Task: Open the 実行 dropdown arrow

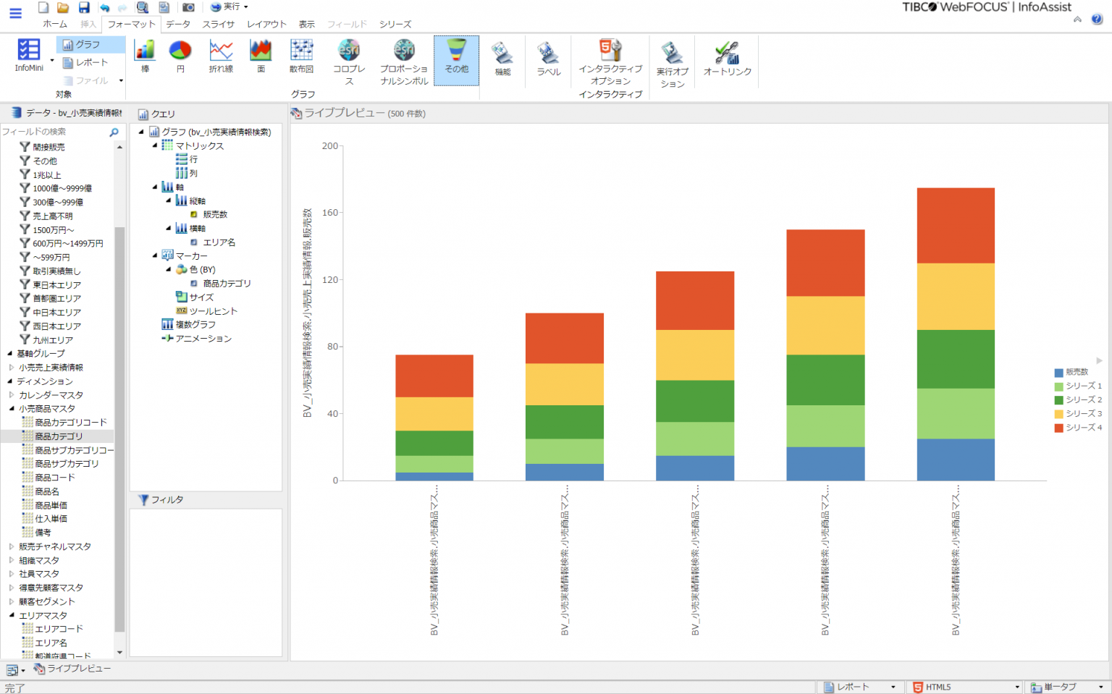Action: [x=245, y=7]
